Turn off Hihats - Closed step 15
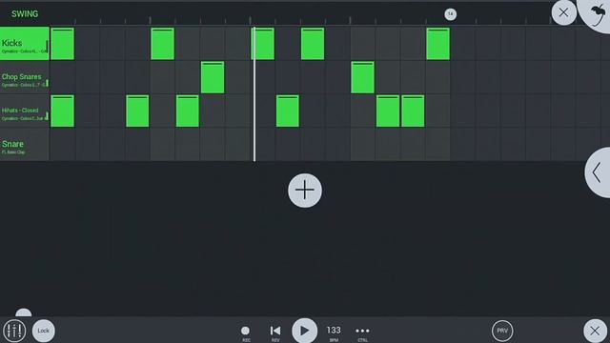Viewport: 610px width, 343px height. (x=413, y=111)
